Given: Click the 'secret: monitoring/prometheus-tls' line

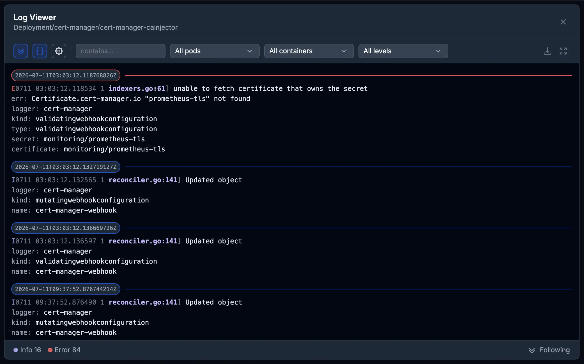Looking at the screenshot, I should pos(78,139).
